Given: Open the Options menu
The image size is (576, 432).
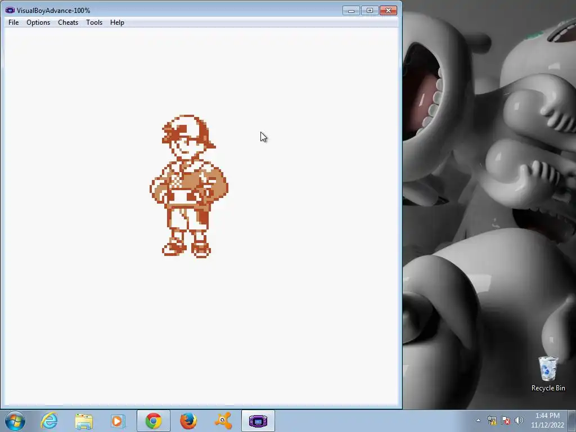Looking at the screenshot, I should 38,22.
